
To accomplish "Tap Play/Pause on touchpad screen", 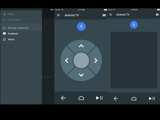I will pos(152,99).
